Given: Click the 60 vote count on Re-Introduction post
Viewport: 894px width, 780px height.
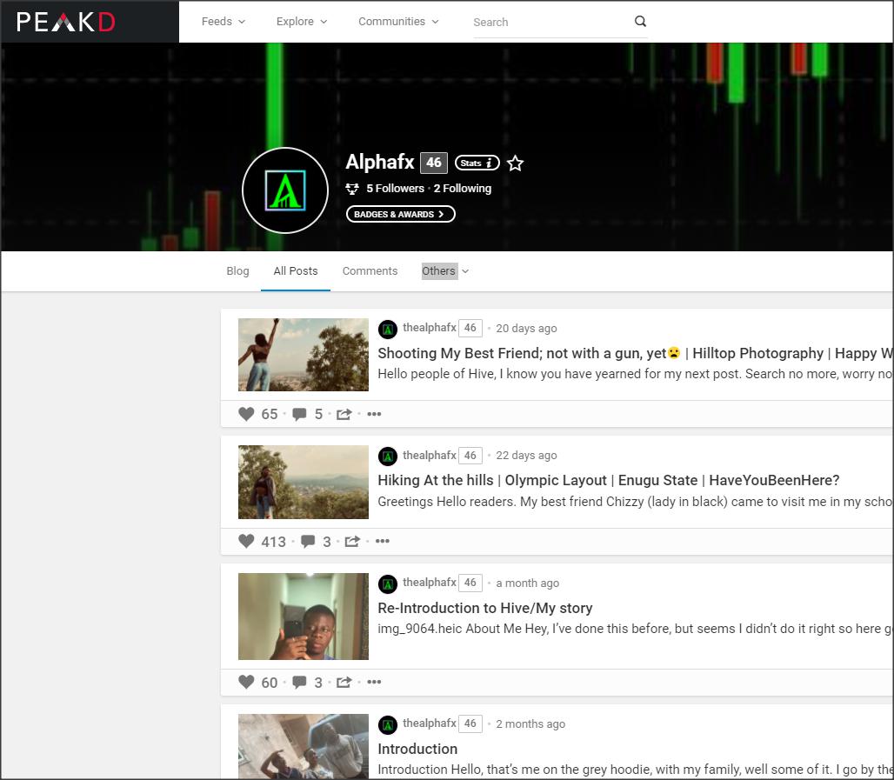Looking at the screenshot, I should coord(269,683).
